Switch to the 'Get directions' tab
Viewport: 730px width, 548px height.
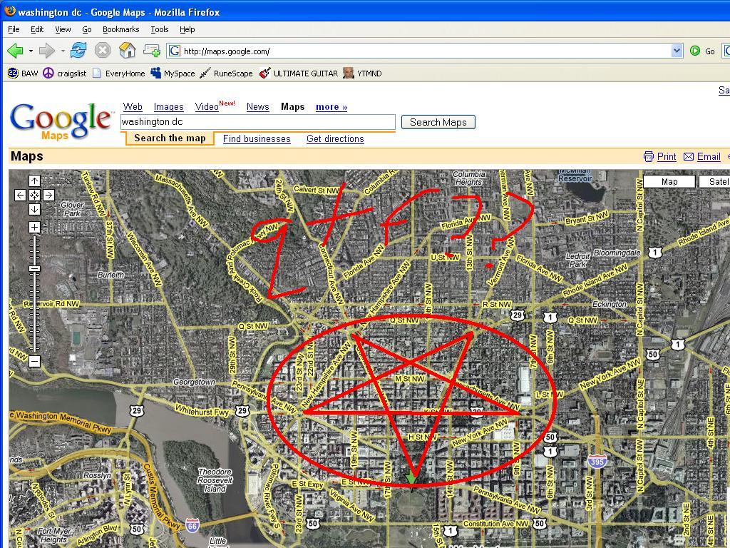335,139
